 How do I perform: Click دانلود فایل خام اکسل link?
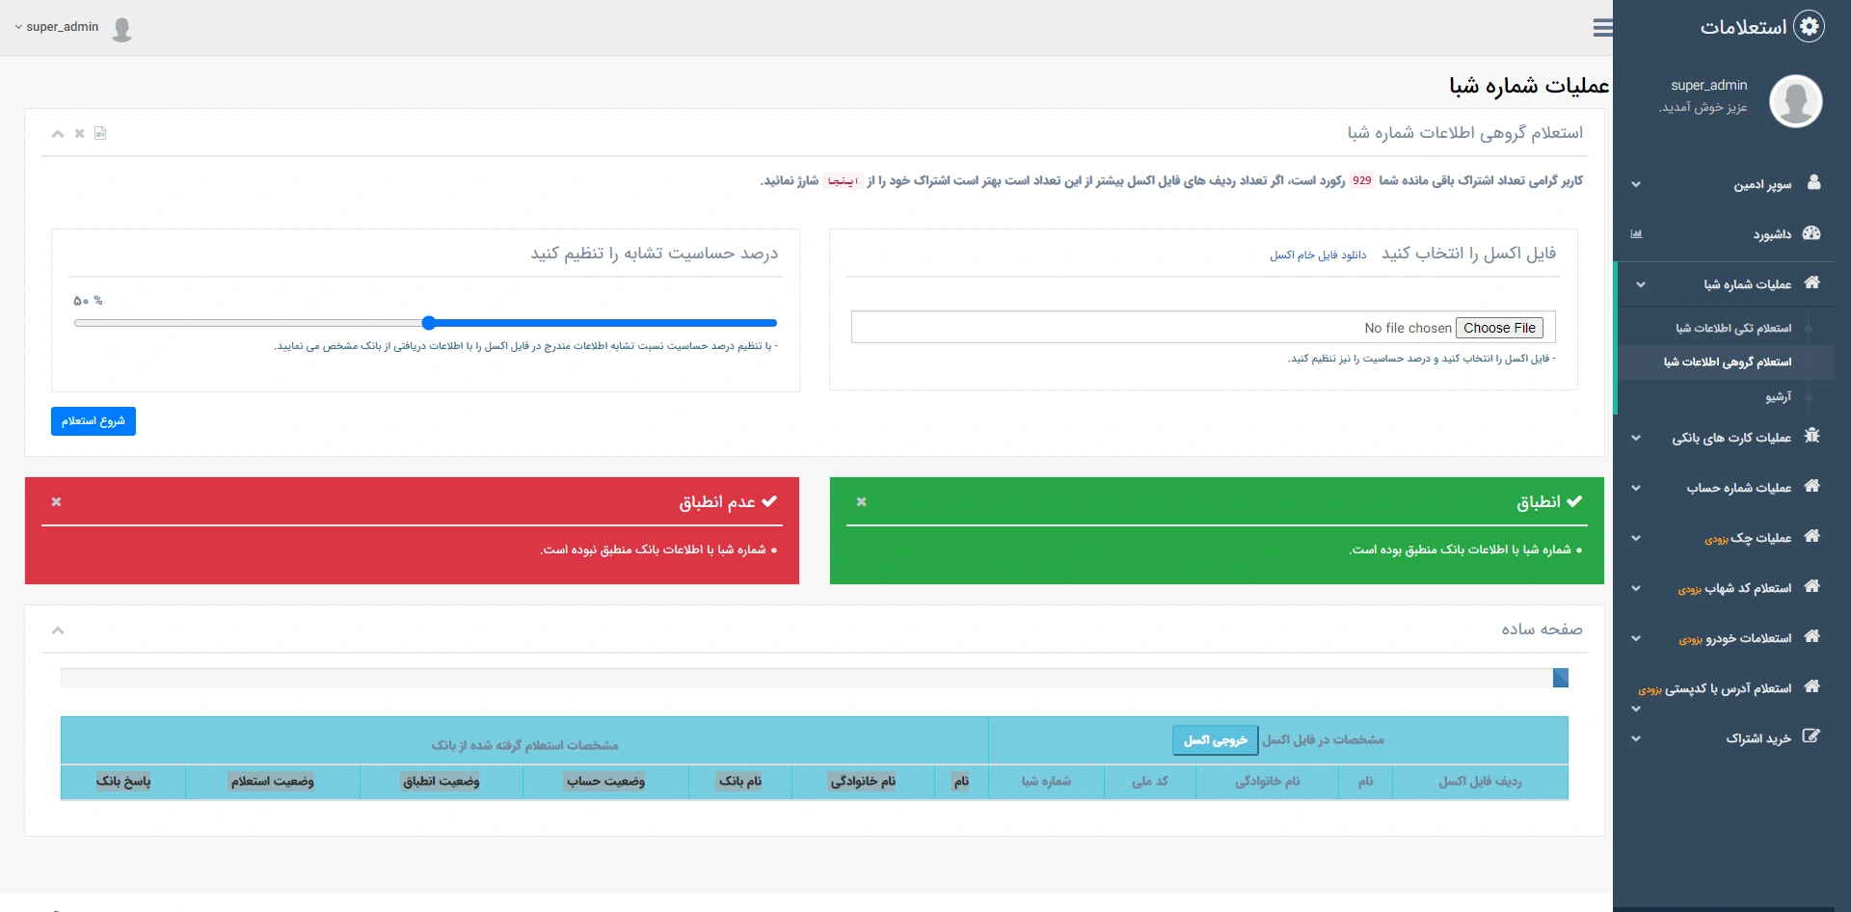click(1318, 255)
